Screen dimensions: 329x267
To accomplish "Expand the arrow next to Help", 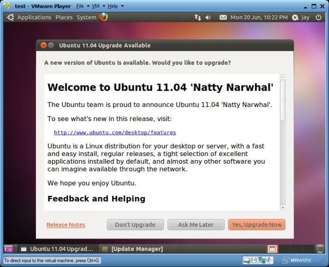I will click(x=122, y=6).
